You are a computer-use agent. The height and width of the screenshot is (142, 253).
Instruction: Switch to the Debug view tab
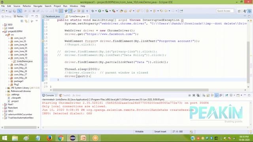tap(6, 17)
